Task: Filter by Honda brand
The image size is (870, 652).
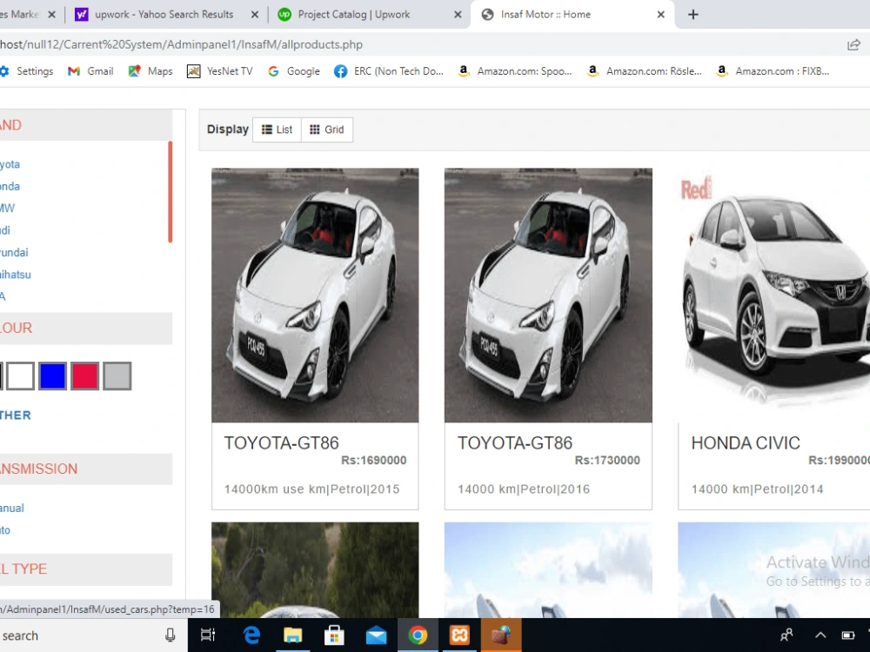Action: tap(10, 186)
